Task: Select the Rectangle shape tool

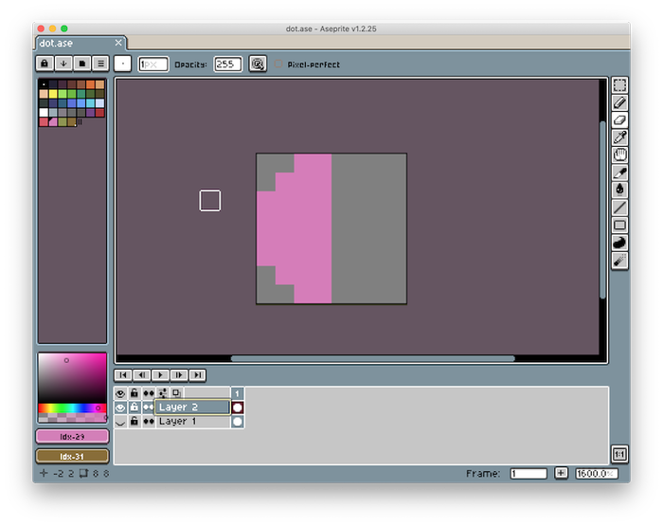Action: pyautogui.click(x=619, y=225)
